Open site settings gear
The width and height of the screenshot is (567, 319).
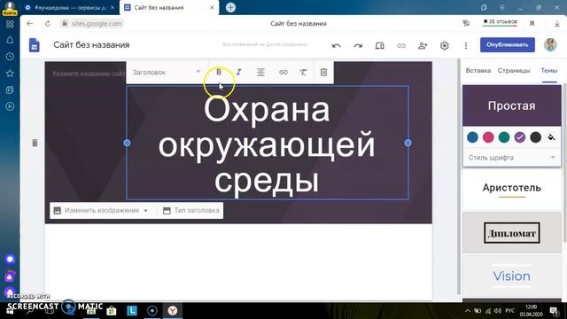445,45
